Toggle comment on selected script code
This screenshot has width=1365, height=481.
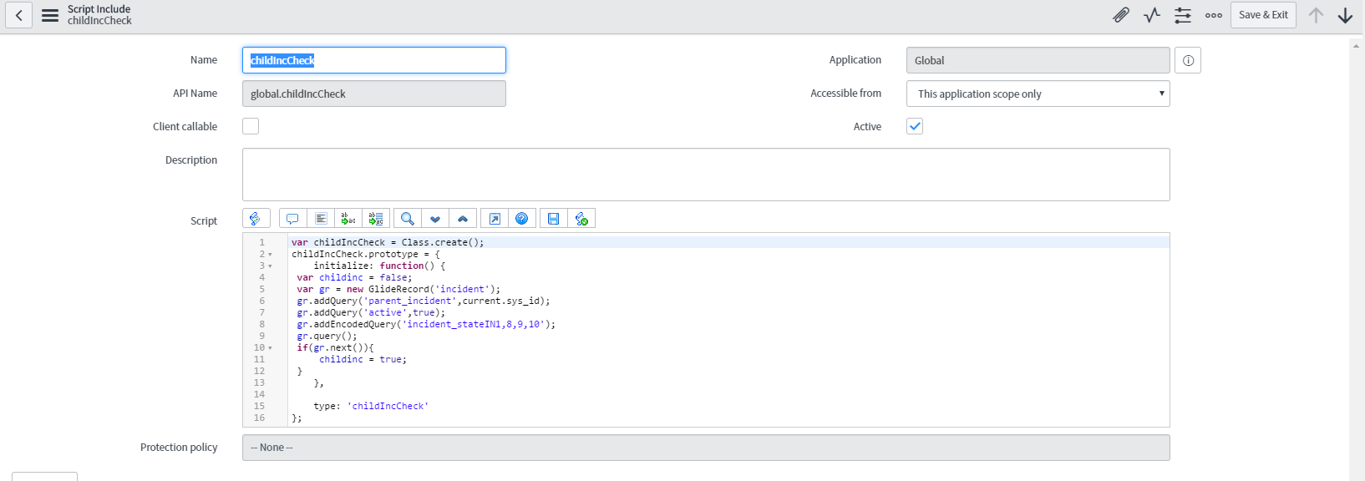[x=292, y=219]
